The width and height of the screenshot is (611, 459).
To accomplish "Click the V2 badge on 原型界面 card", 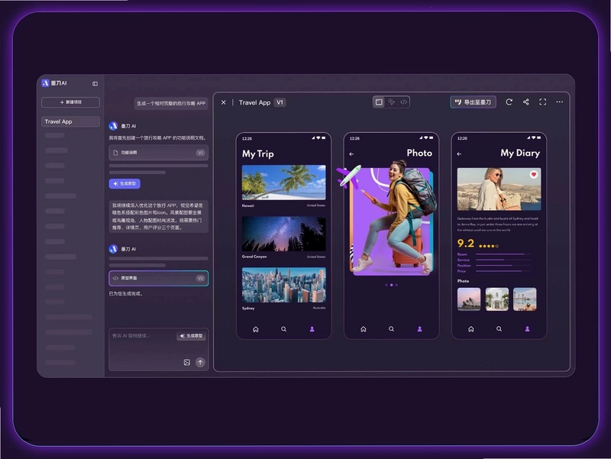I will pyautogui.click(x=200, y=278).
